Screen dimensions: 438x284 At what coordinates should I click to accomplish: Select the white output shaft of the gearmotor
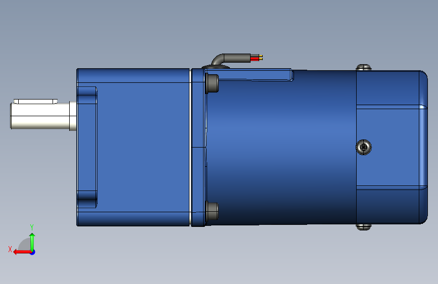click(43, 116)
